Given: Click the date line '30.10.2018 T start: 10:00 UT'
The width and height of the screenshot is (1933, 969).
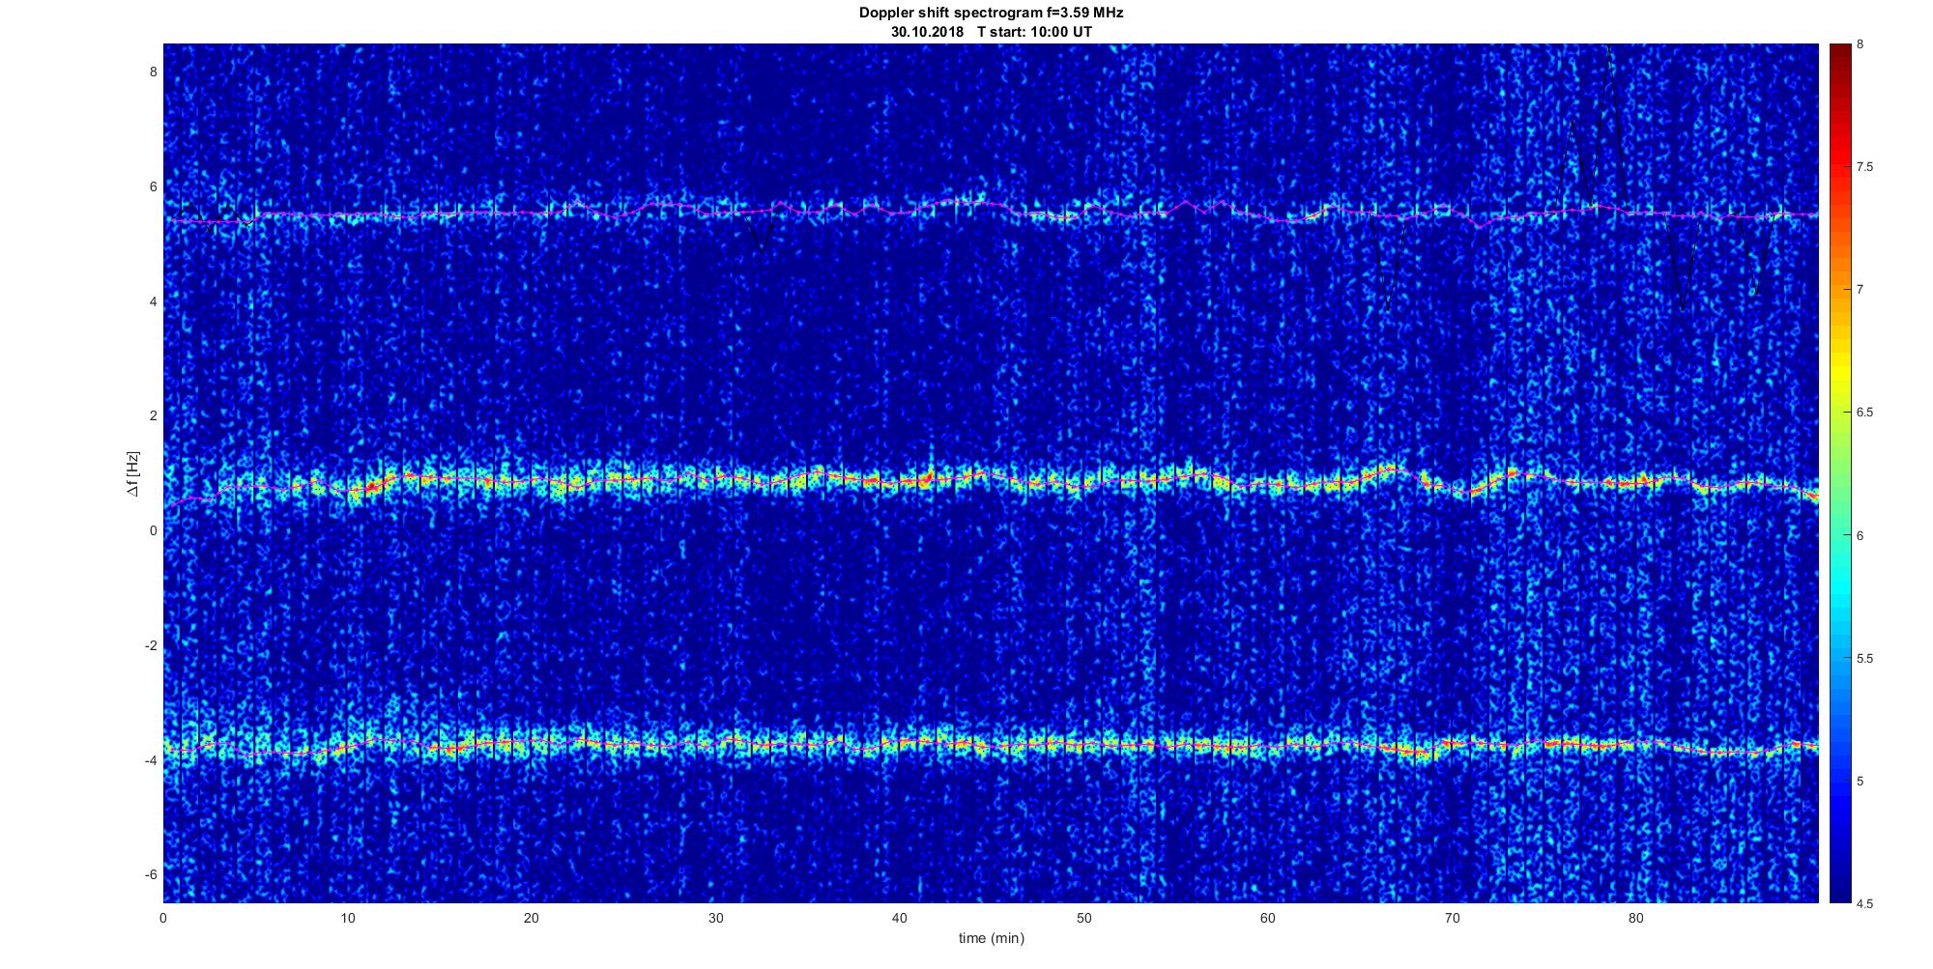Looking at the screenshot, I should (x=992, y=31).
